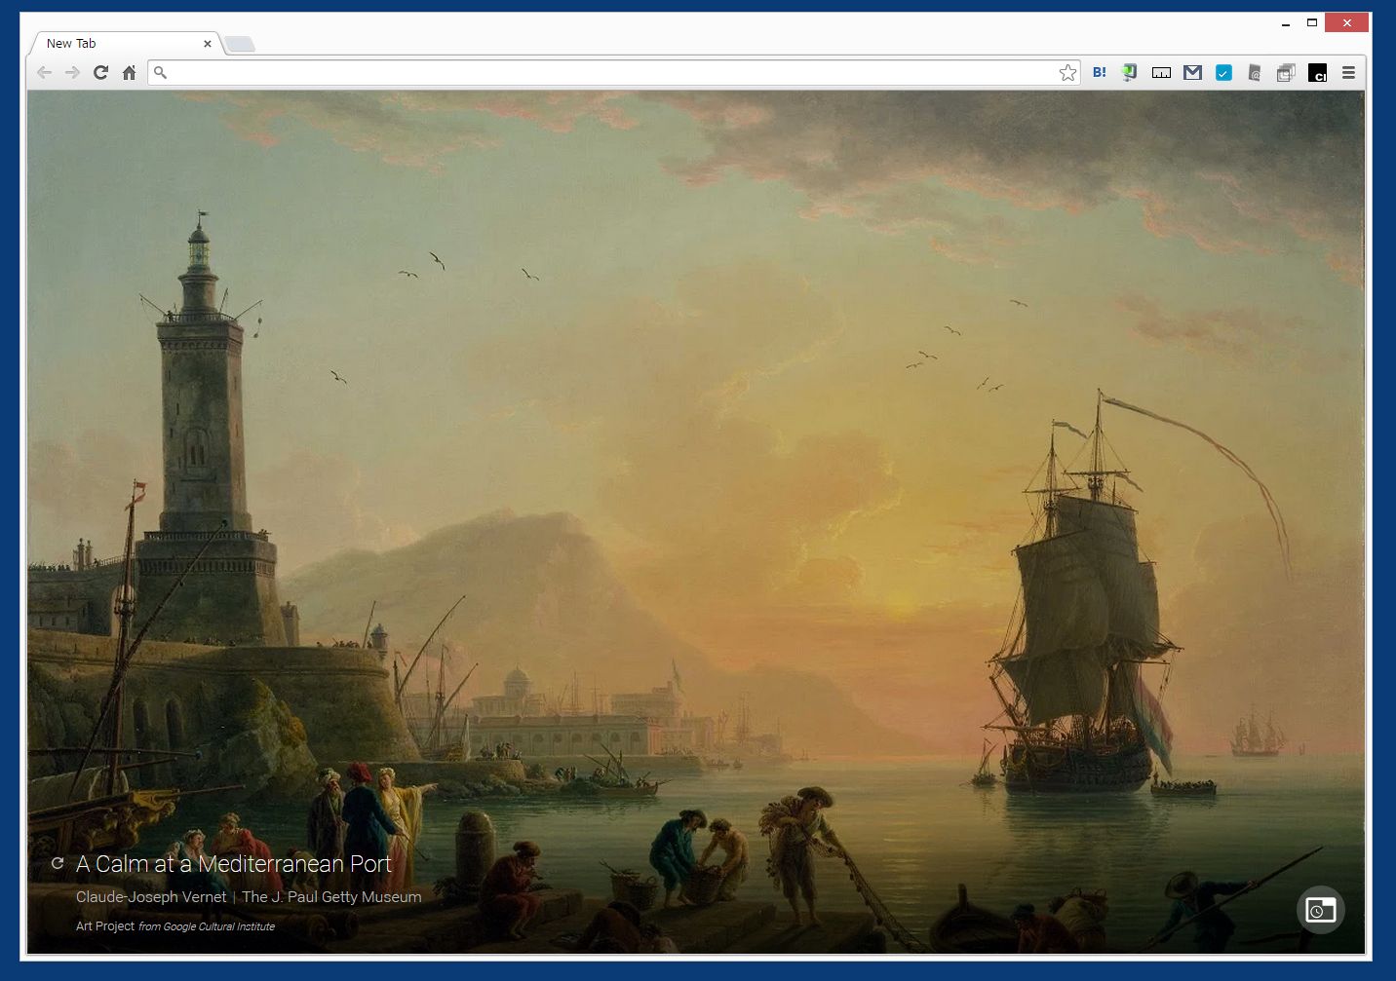1396x981 pixels.
Task: Click the magnifier icon in the address bar
Action: (x=161, y=72)
